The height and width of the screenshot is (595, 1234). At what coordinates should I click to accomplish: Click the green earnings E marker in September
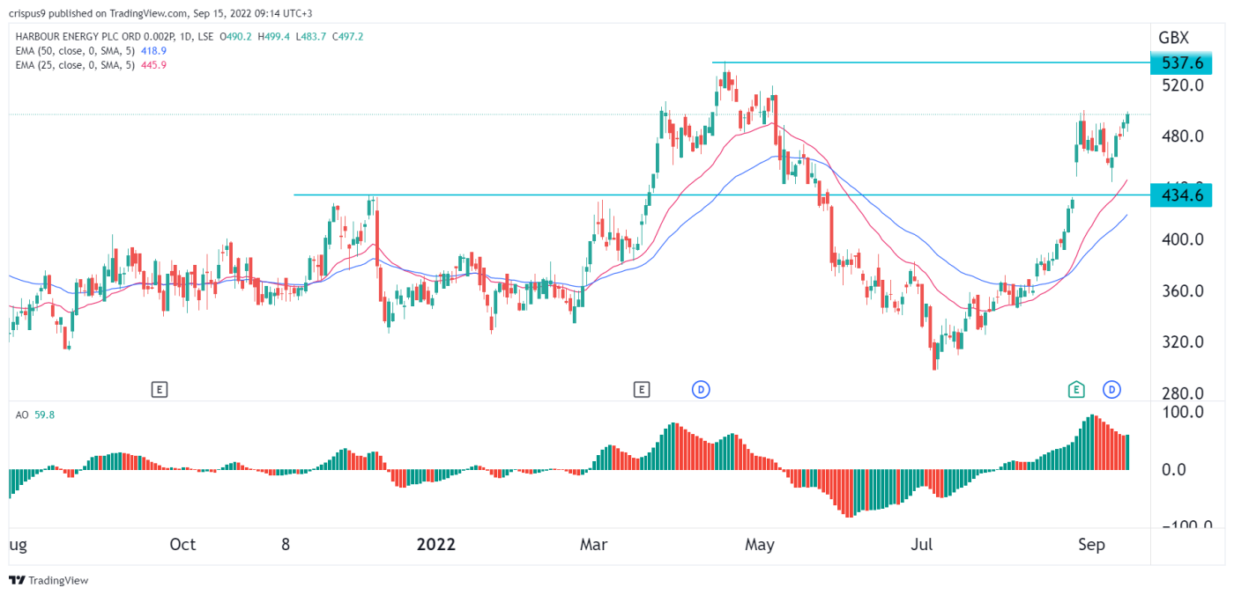pos(1076,388)
